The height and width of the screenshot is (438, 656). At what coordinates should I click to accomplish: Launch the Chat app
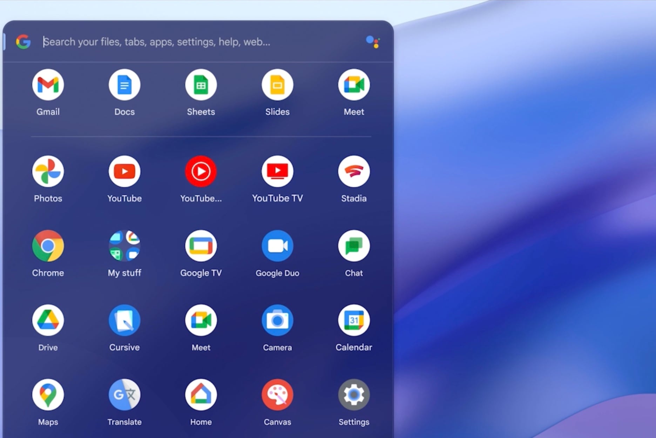click(354, 246)
